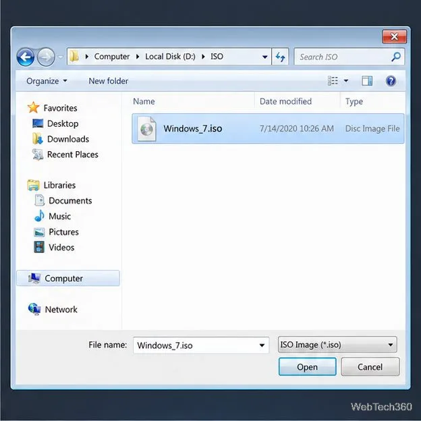421x421 pixels.
Task: Open more view options arrow
Action: (x=346, y=80)
